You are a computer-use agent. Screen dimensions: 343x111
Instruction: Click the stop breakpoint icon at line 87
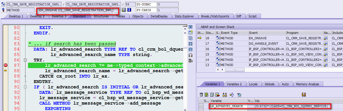pos(6,65)
